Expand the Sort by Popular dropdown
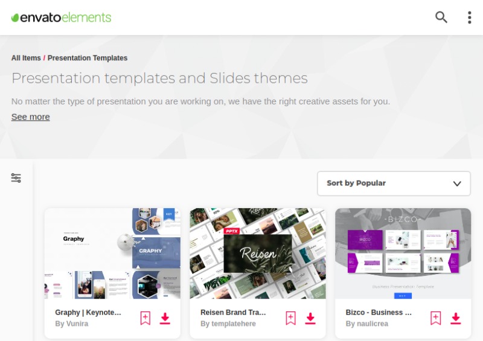 coord(394,183)
